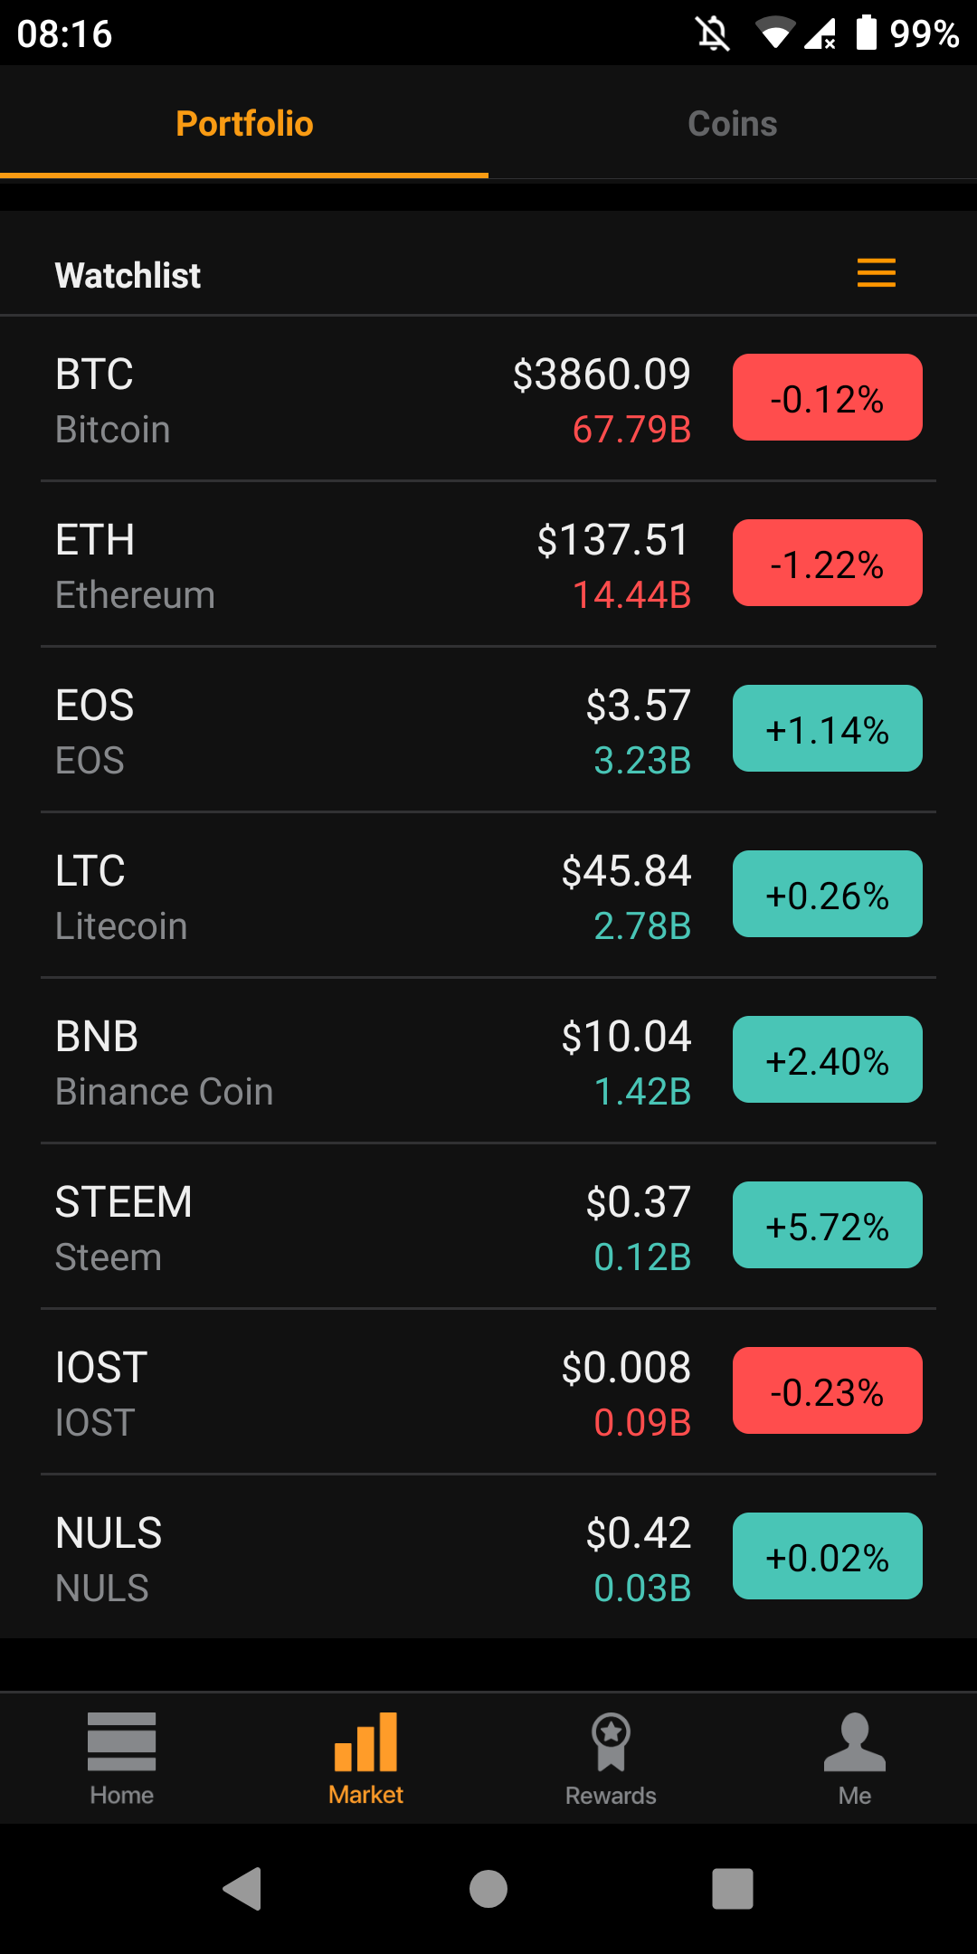Open the Watchlist hamburger menu icon

(876, 273)
